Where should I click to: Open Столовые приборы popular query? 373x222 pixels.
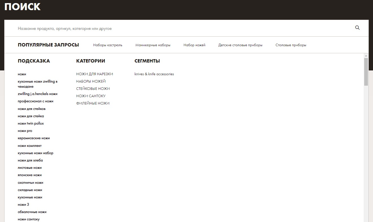290,45
